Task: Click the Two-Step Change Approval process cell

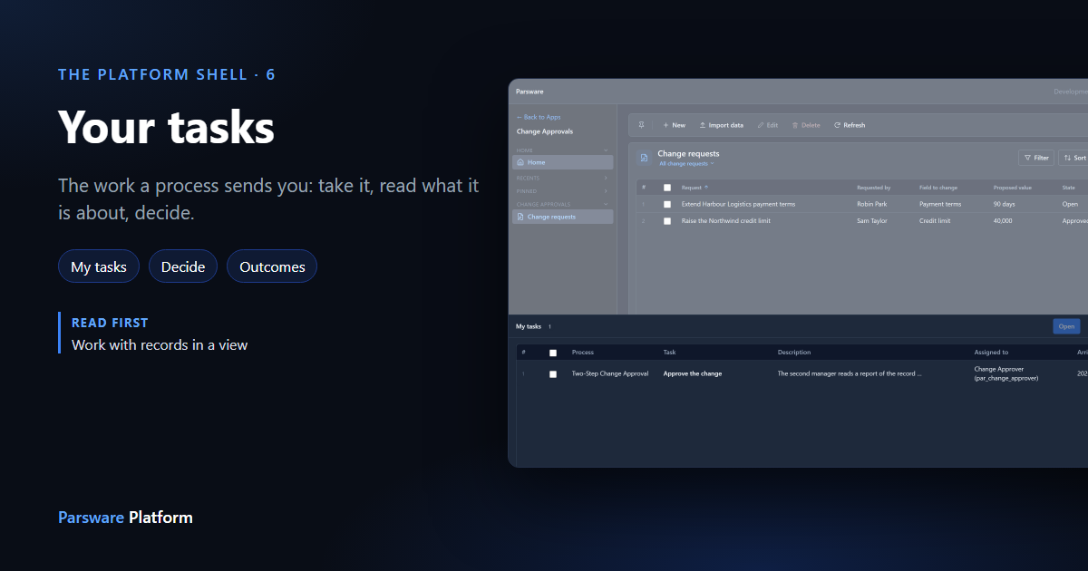Action: [x=610, y=373]
